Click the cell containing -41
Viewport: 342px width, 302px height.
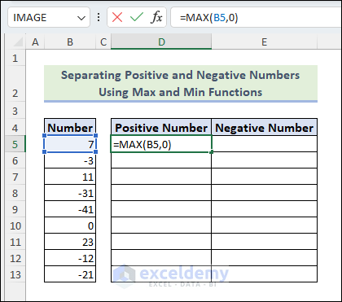tap(70, 209)
